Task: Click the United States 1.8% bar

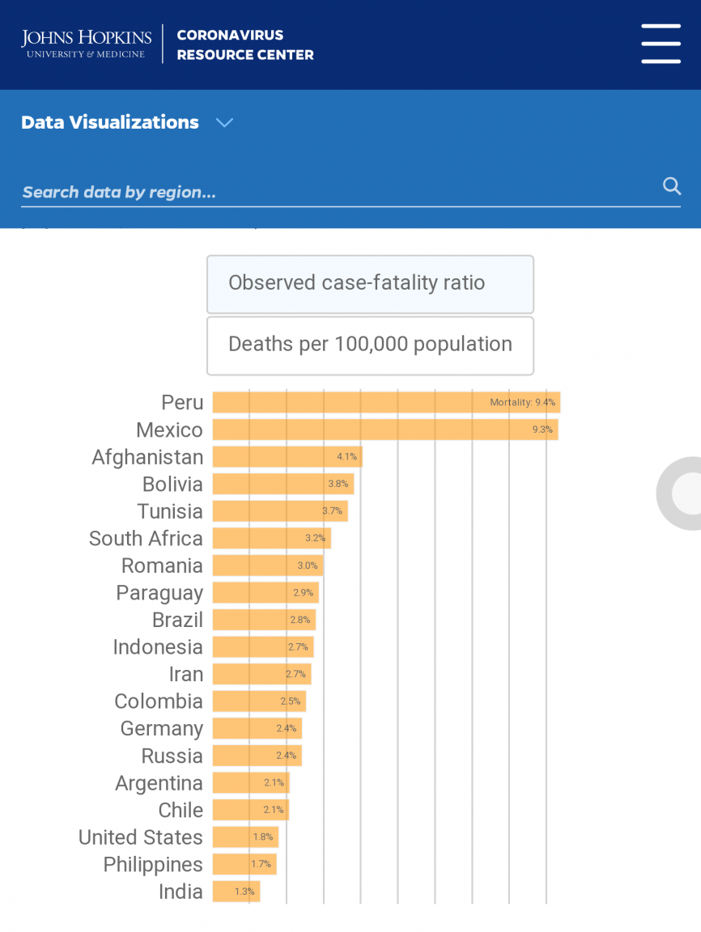Action: 245,837
